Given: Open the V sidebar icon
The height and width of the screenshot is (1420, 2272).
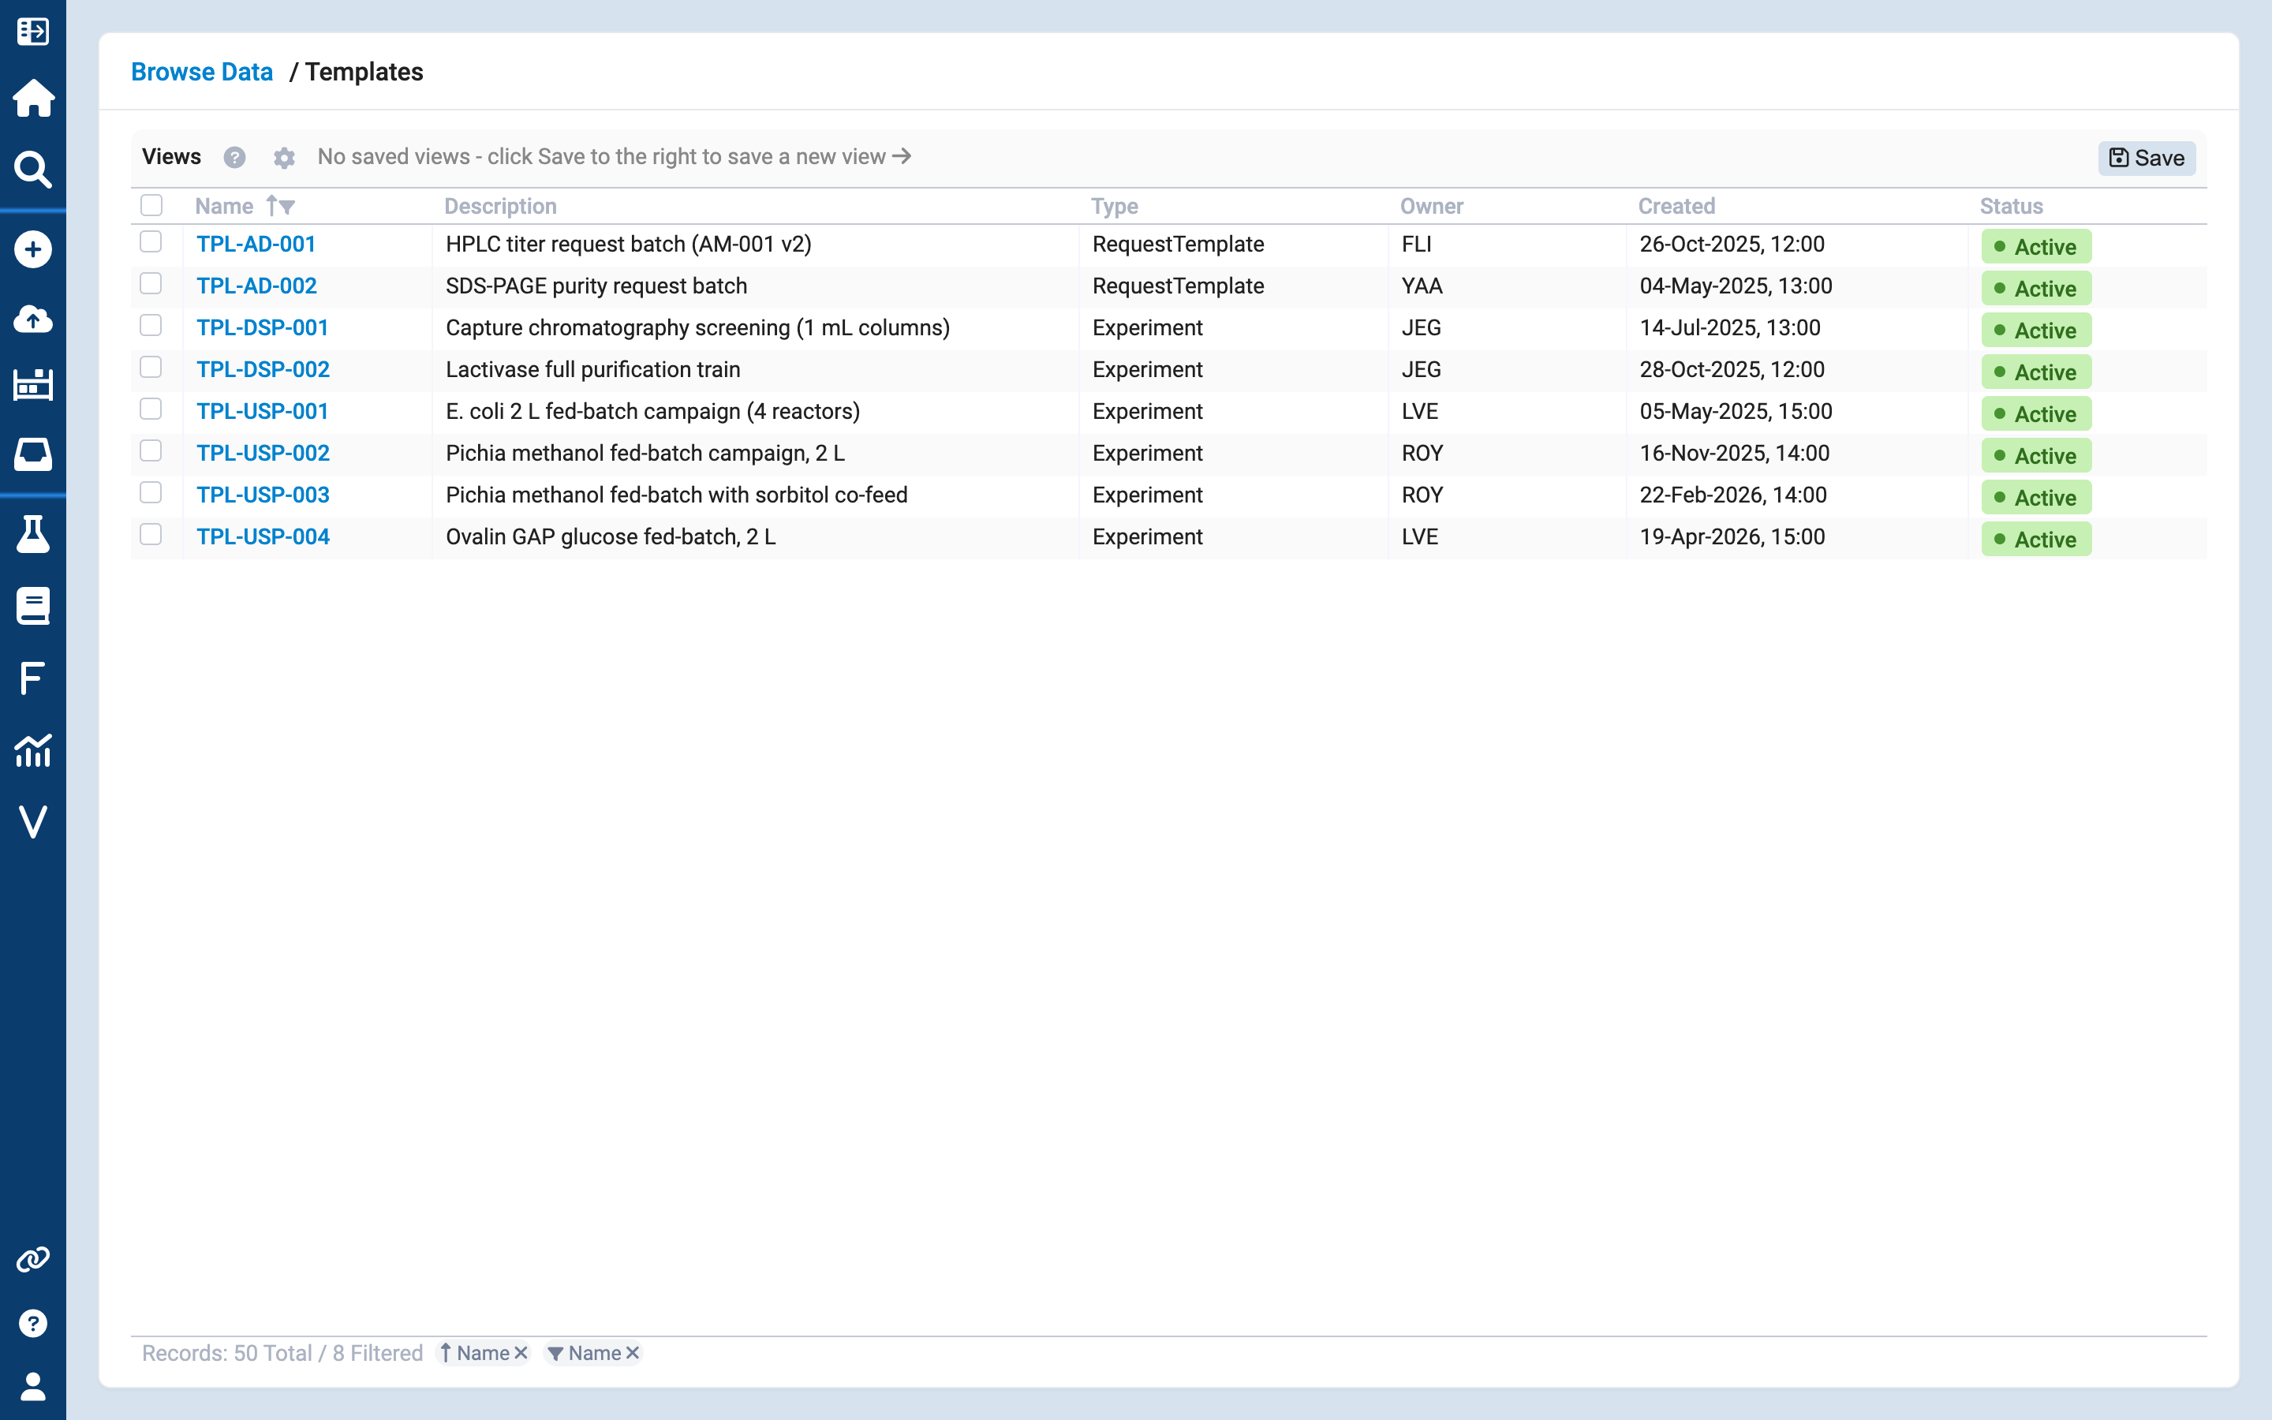Looking at the screenshot, I should tap(33, 822).
